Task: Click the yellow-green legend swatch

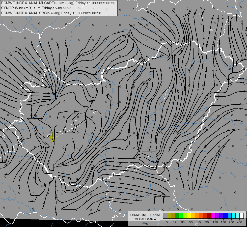Action: tap(185, 216)
